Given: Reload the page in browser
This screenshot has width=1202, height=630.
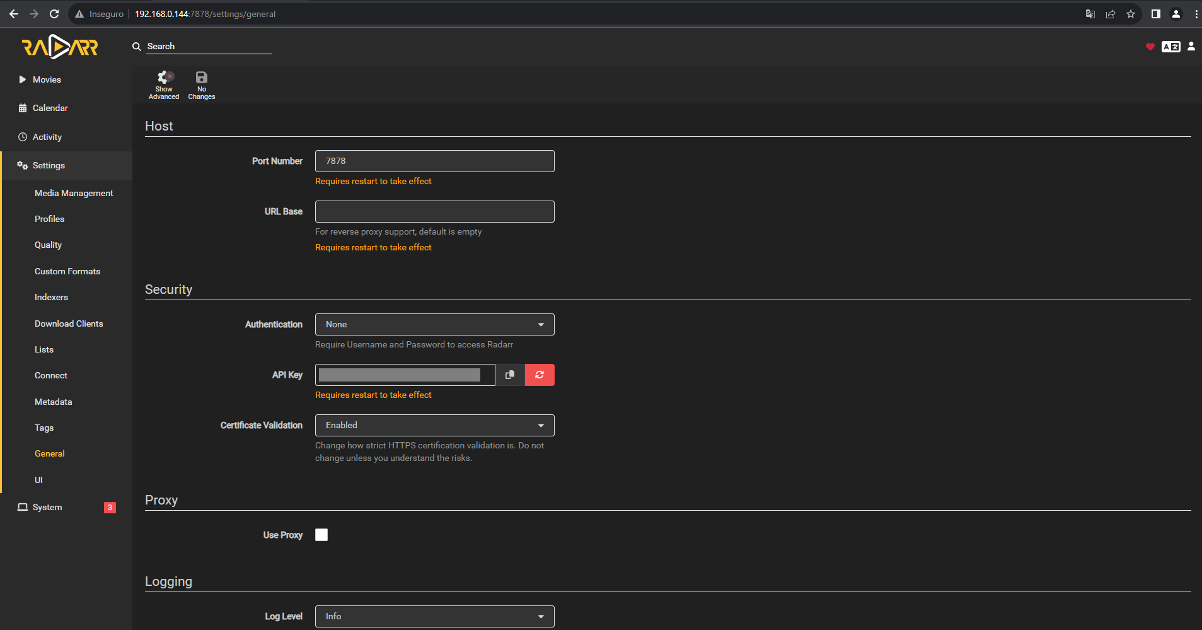Looking at the screenshot, I should tap(54, 14).
